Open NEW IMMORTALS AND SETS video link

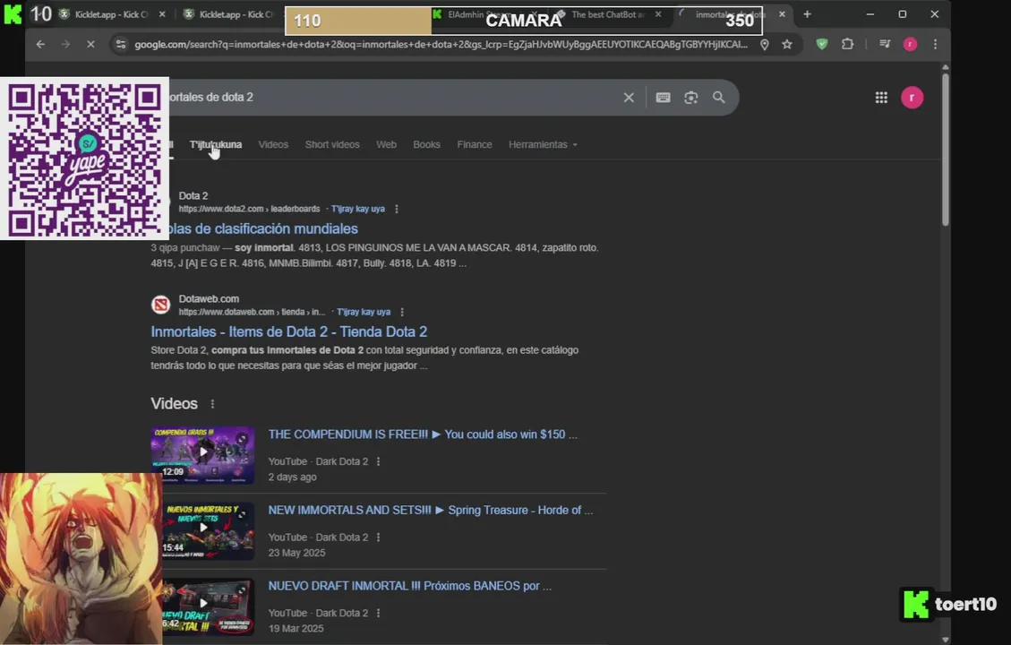[430, 511]
